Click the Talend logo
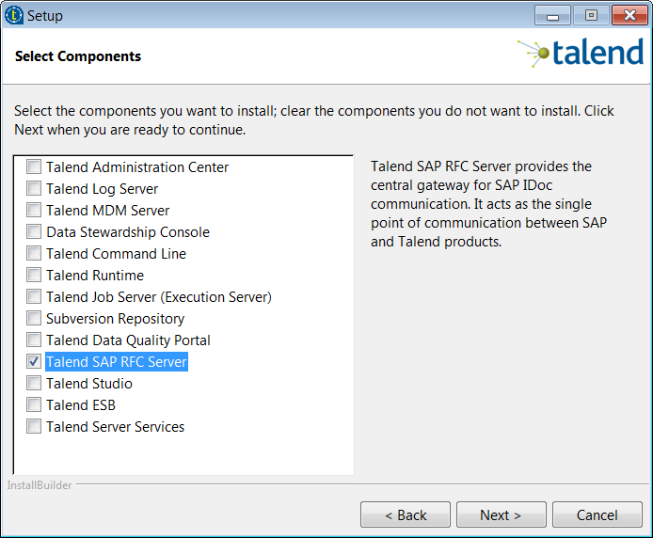The height and width of the screenshot is (538, 653). pos(581,54)
